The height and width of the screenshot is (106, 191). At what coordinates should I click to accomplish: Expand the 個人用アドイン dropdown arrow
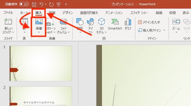164,30
